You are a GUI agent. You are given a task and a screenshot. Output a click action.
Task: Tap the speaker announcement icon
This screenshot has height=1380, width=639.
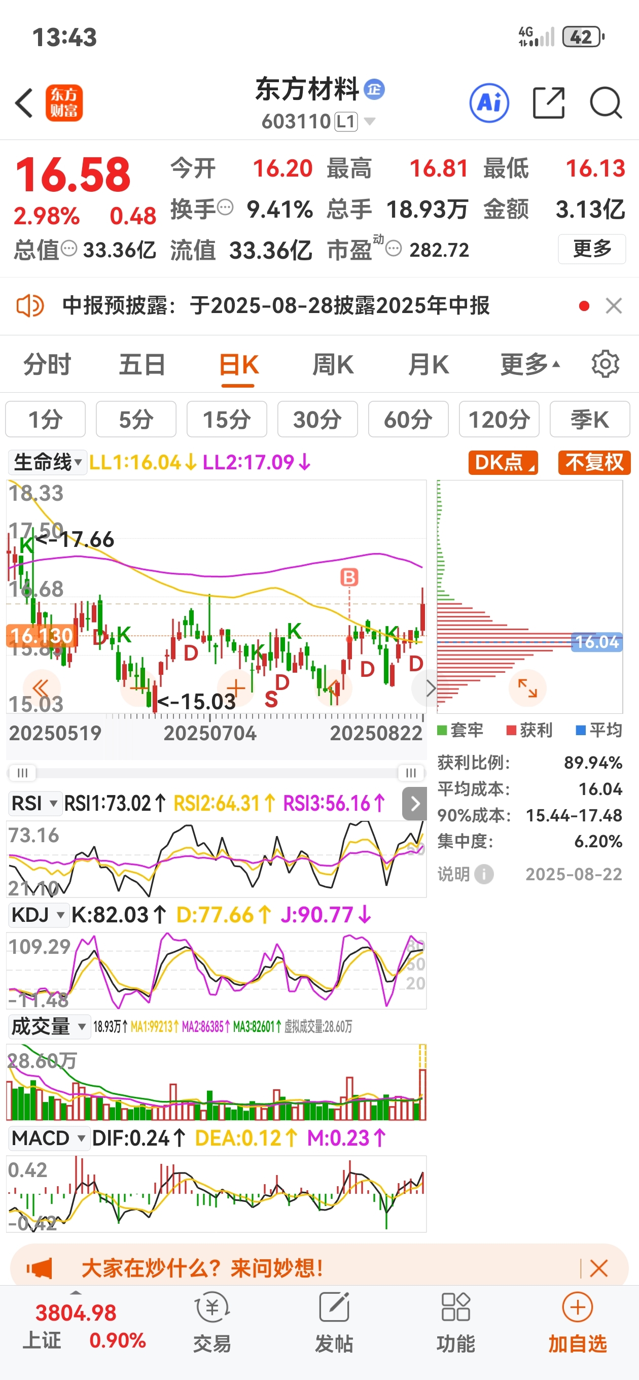(x=30, y=306)
